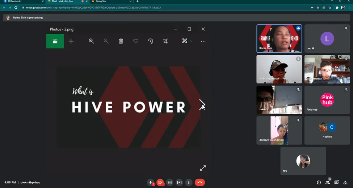Click camera permission icon in address bar
Viewport: 353px width, 188px height.
pos(312,8)
